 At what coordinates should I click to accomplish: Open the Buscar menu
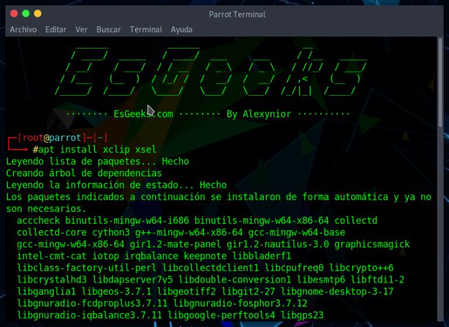point(108,29)
